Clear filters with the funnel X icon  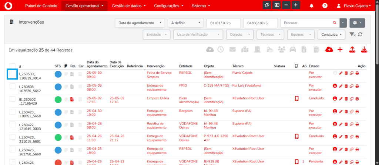pyautogui.click(x=353, y=35)
